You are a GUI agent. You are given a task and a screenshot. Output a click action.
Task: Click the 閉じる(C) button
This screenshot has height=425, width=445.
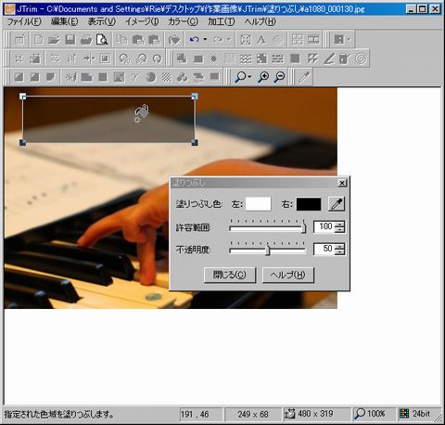point(230,275)
